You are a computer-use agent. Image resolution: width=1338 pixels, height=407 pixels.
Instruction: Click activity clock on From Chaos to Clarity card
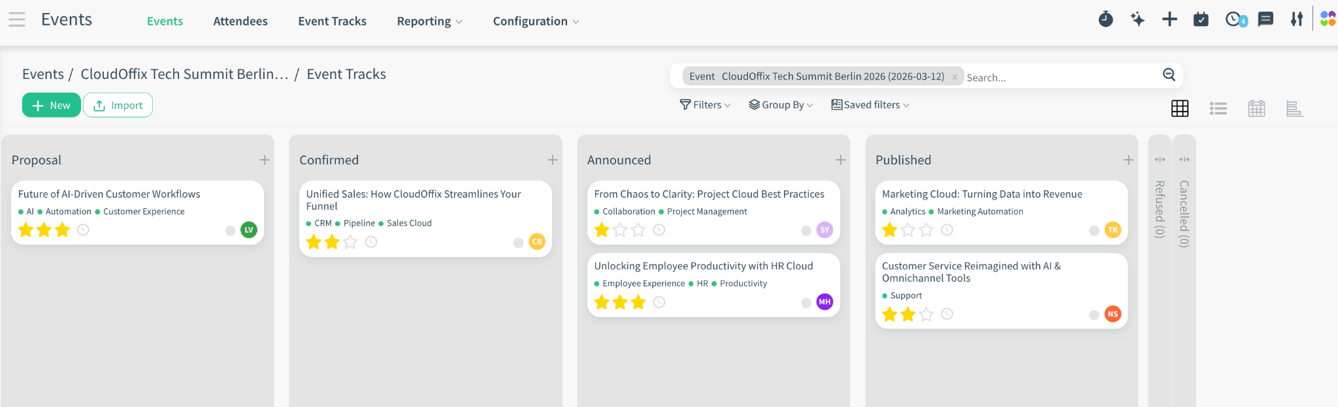(659, 230)
